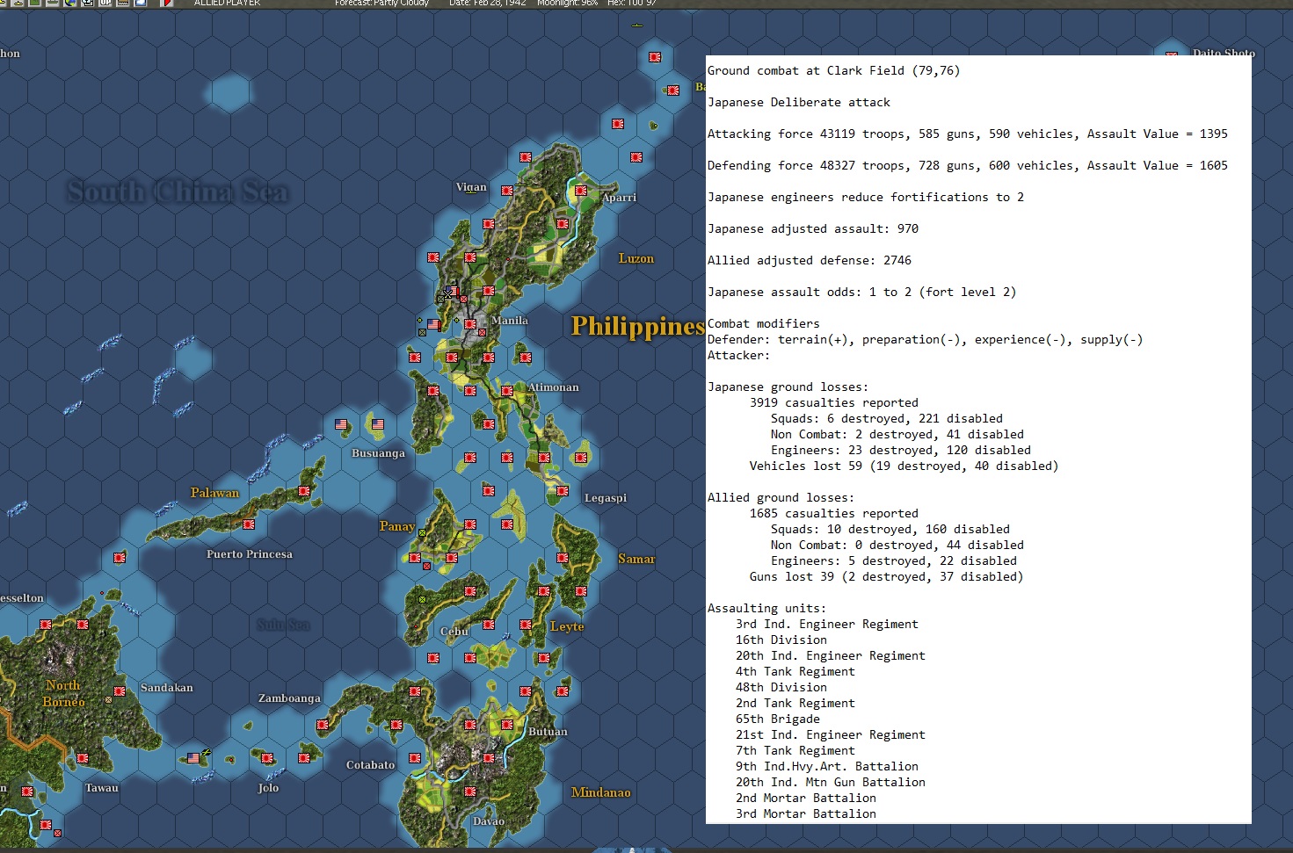Image resolution: width=1293 pixels, height=853 pixels.
Task: Select the Japanese flag left of Samar label
Action: pos(563,558)
